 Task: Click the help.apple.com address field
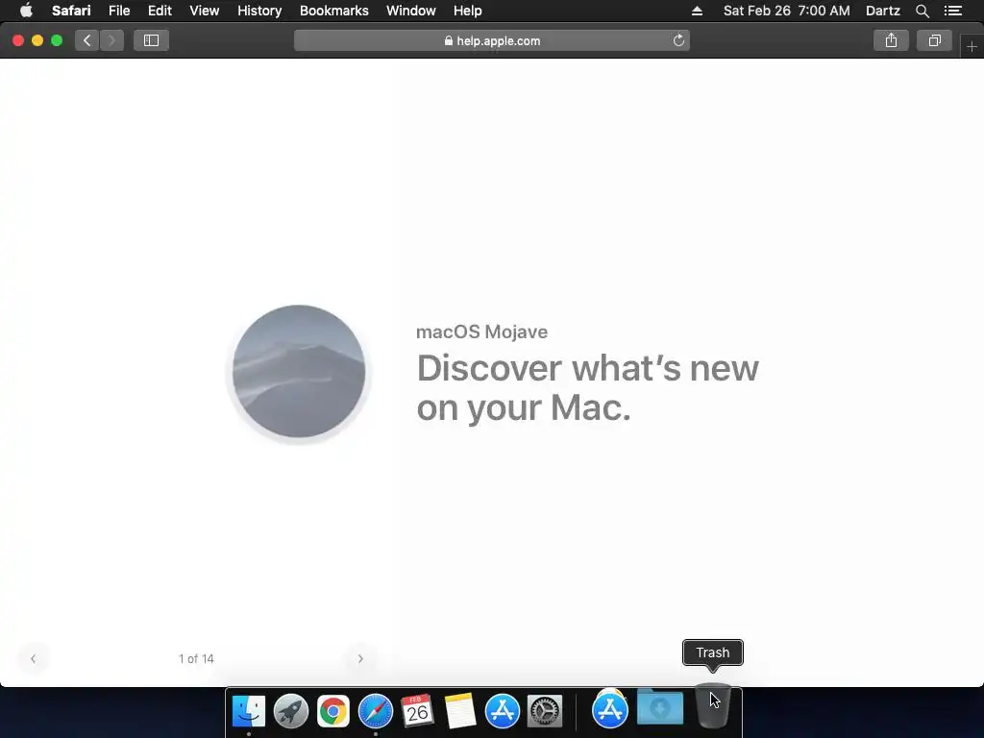tap(492, 40)
